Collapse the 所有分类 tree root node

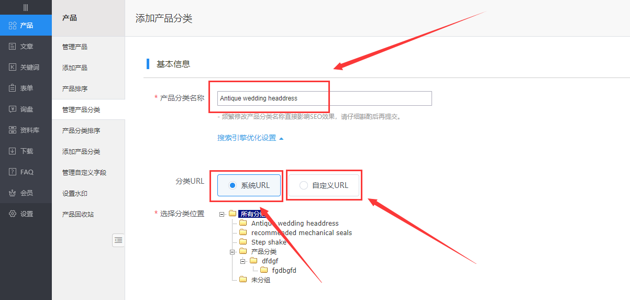(x=222, y=214)
